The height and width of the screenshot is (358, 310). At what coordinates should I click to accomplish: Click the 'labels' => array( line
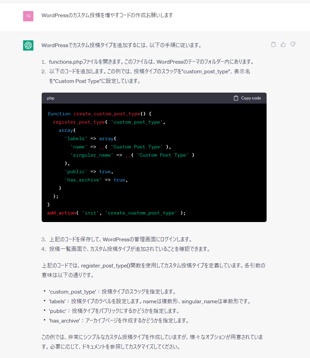point(91,139)
